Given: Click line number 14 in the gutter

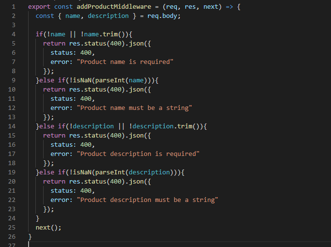Looking at the screenshot, I should 12,126.
